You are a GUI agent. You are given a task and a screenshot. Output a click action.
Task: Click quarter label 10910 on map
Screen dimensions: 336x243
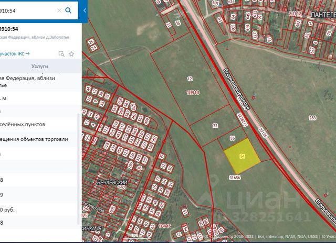click(193, 92)
